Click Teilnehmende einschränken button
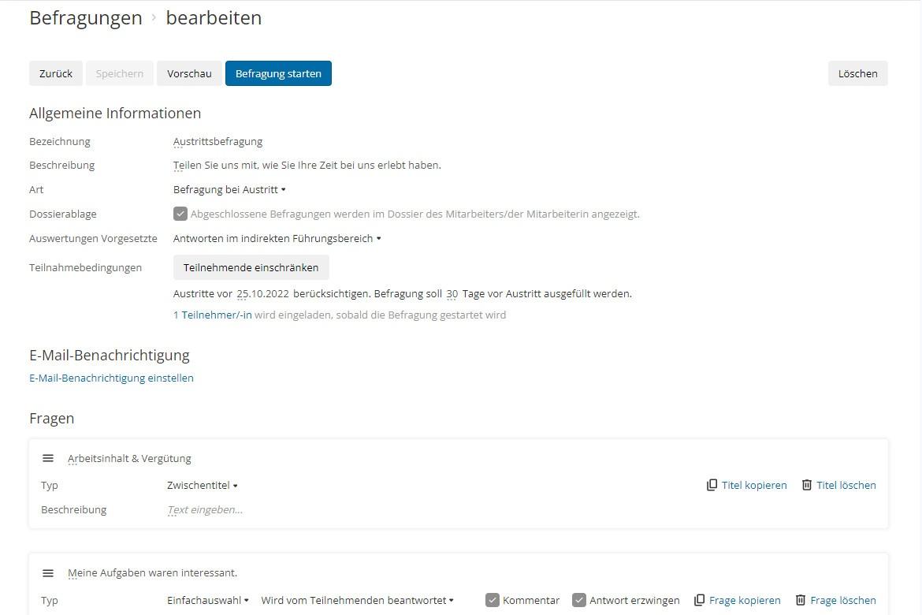The width and height of the screenshot is (922, 615). [251, 267]
